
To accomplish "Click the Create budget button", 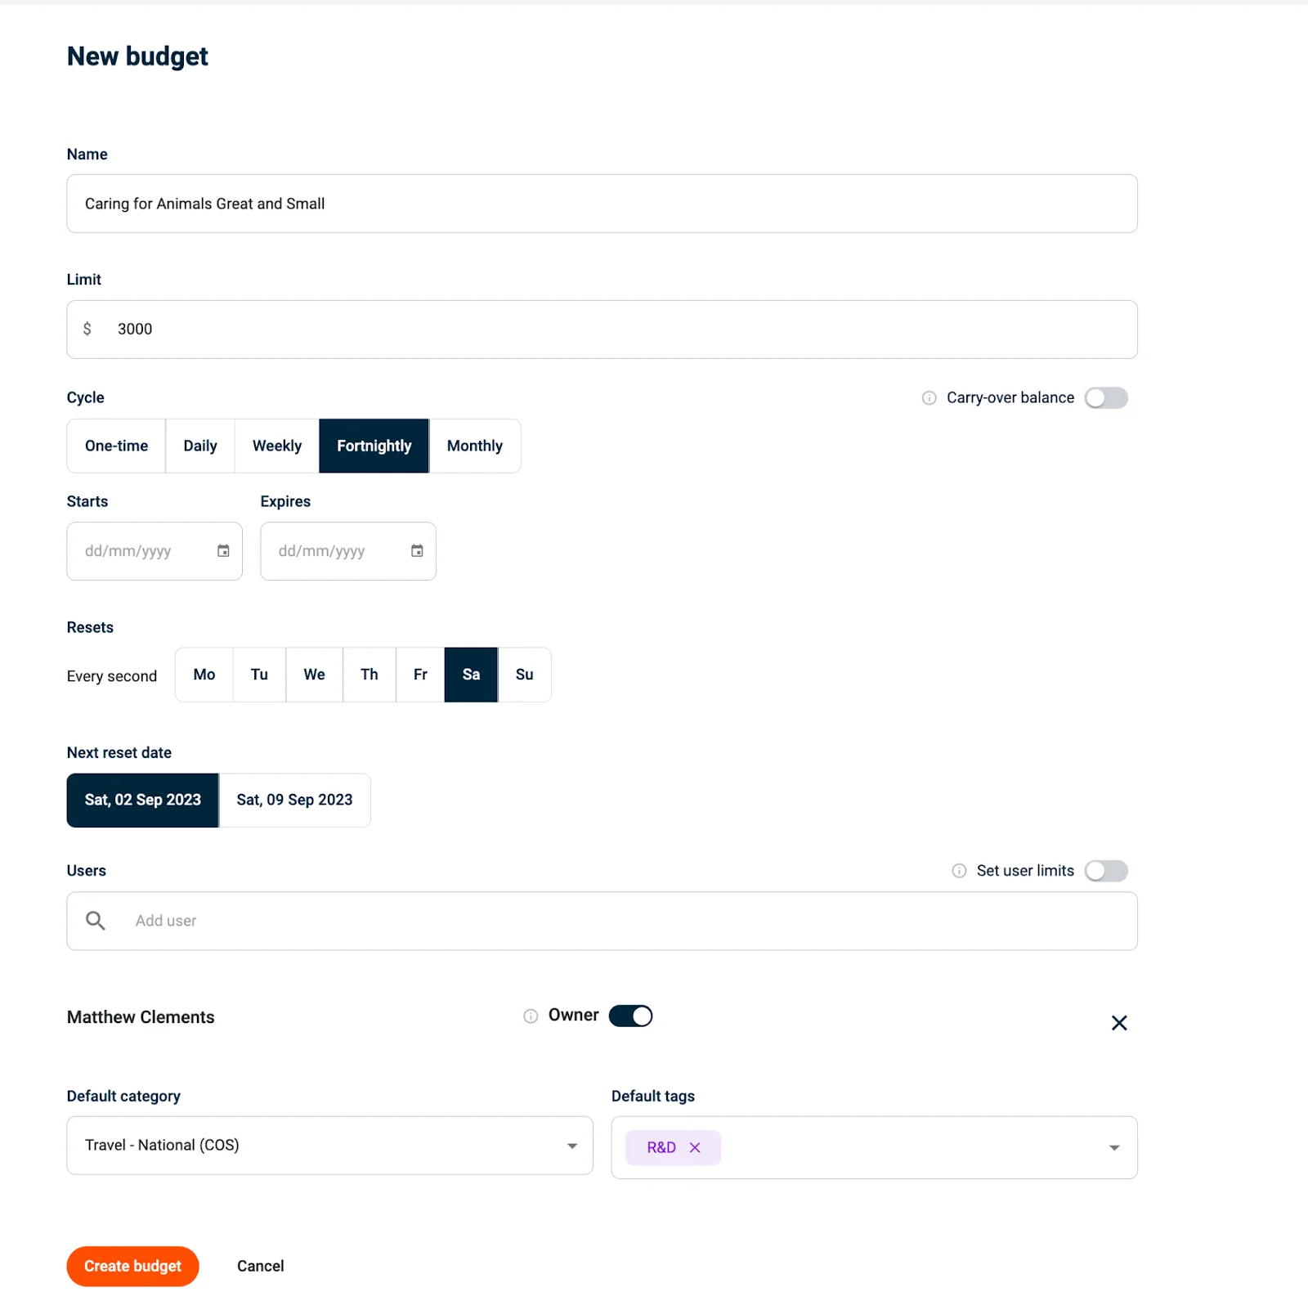I will [x=132, y=1266].
